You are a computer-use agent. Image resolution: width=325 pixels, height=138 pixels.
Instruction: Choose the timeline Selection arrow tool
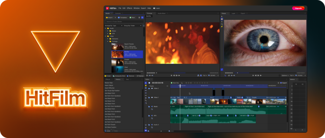pos(146,83)
